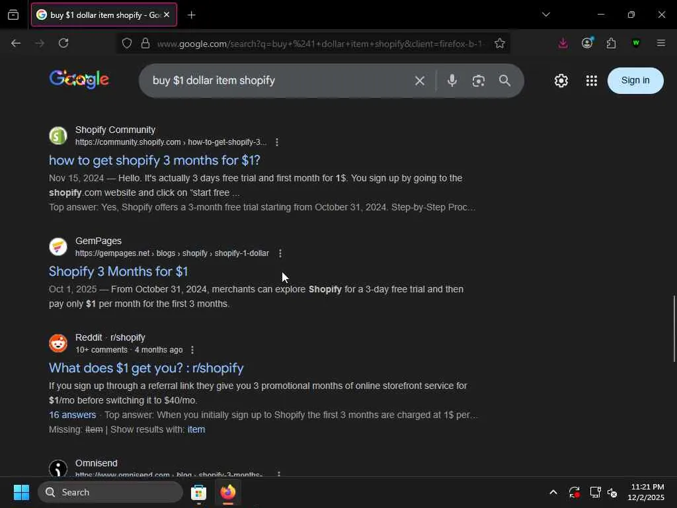Open more options for GemPages result
Screen dimensions: 677x508
click(280, 253)
